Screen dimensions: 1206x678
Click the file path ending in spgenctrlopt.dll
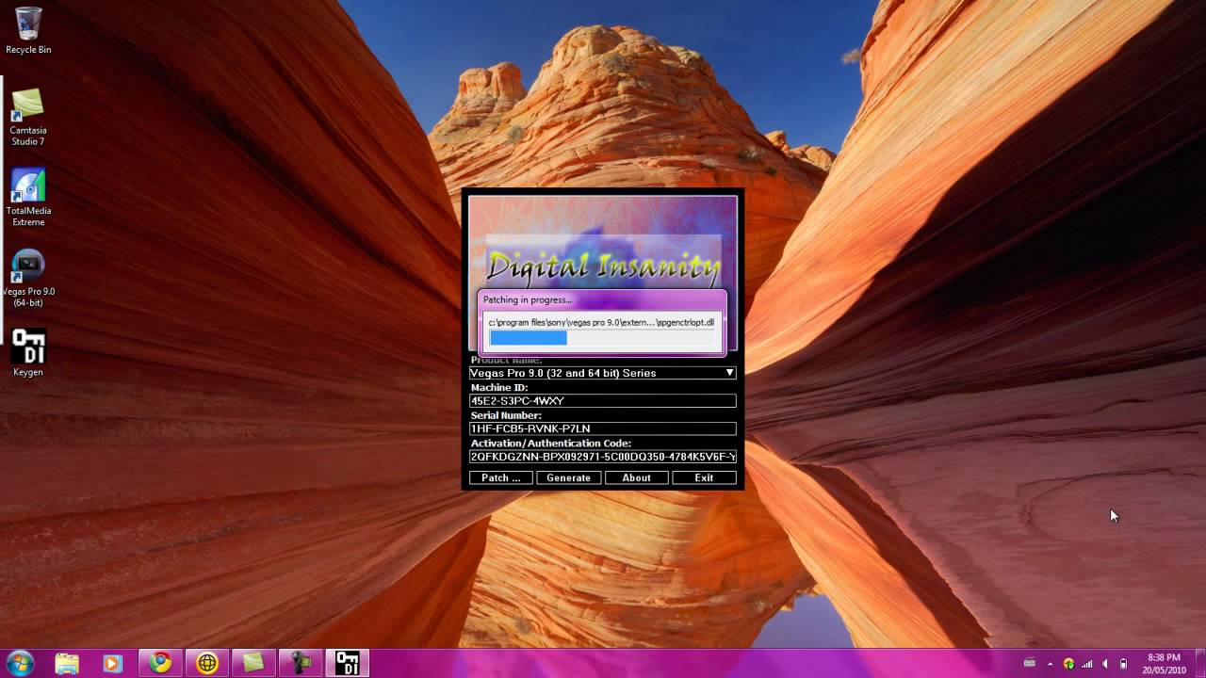(x=601, y=322)
